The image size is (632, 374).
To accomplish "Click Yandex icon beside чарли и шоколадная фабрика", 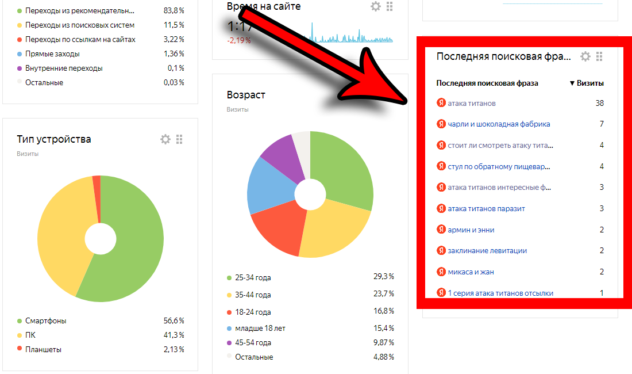I will coord(441,124).
